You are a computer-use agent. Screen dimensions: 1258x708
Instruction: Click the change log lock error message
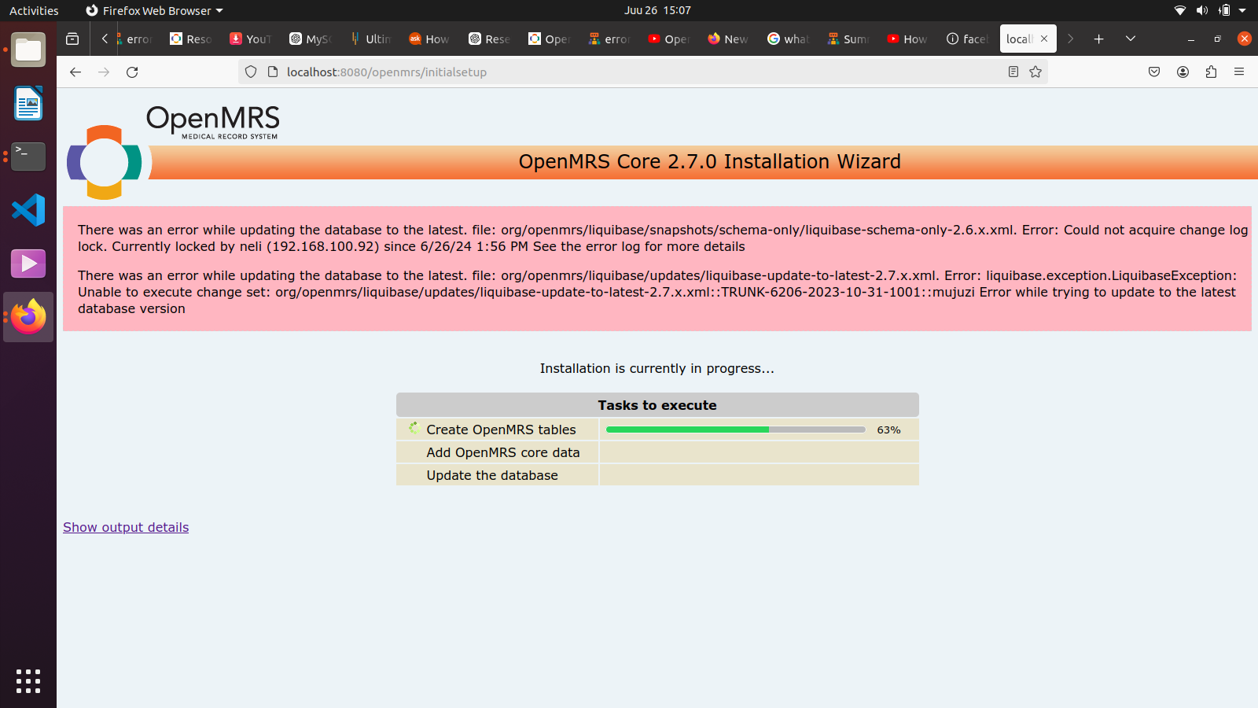click(x=663, y=238)
